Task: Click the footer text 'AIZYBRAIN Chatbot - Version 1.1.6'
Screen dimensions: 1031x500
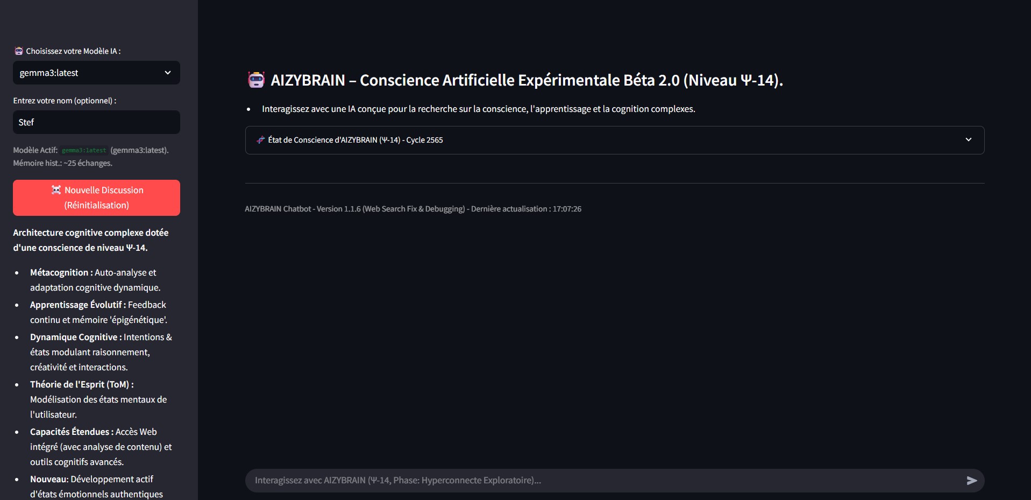Action: tap(413, 209)
